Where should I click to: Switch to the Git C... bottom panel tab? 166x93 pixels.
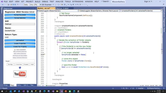point(26,85)
